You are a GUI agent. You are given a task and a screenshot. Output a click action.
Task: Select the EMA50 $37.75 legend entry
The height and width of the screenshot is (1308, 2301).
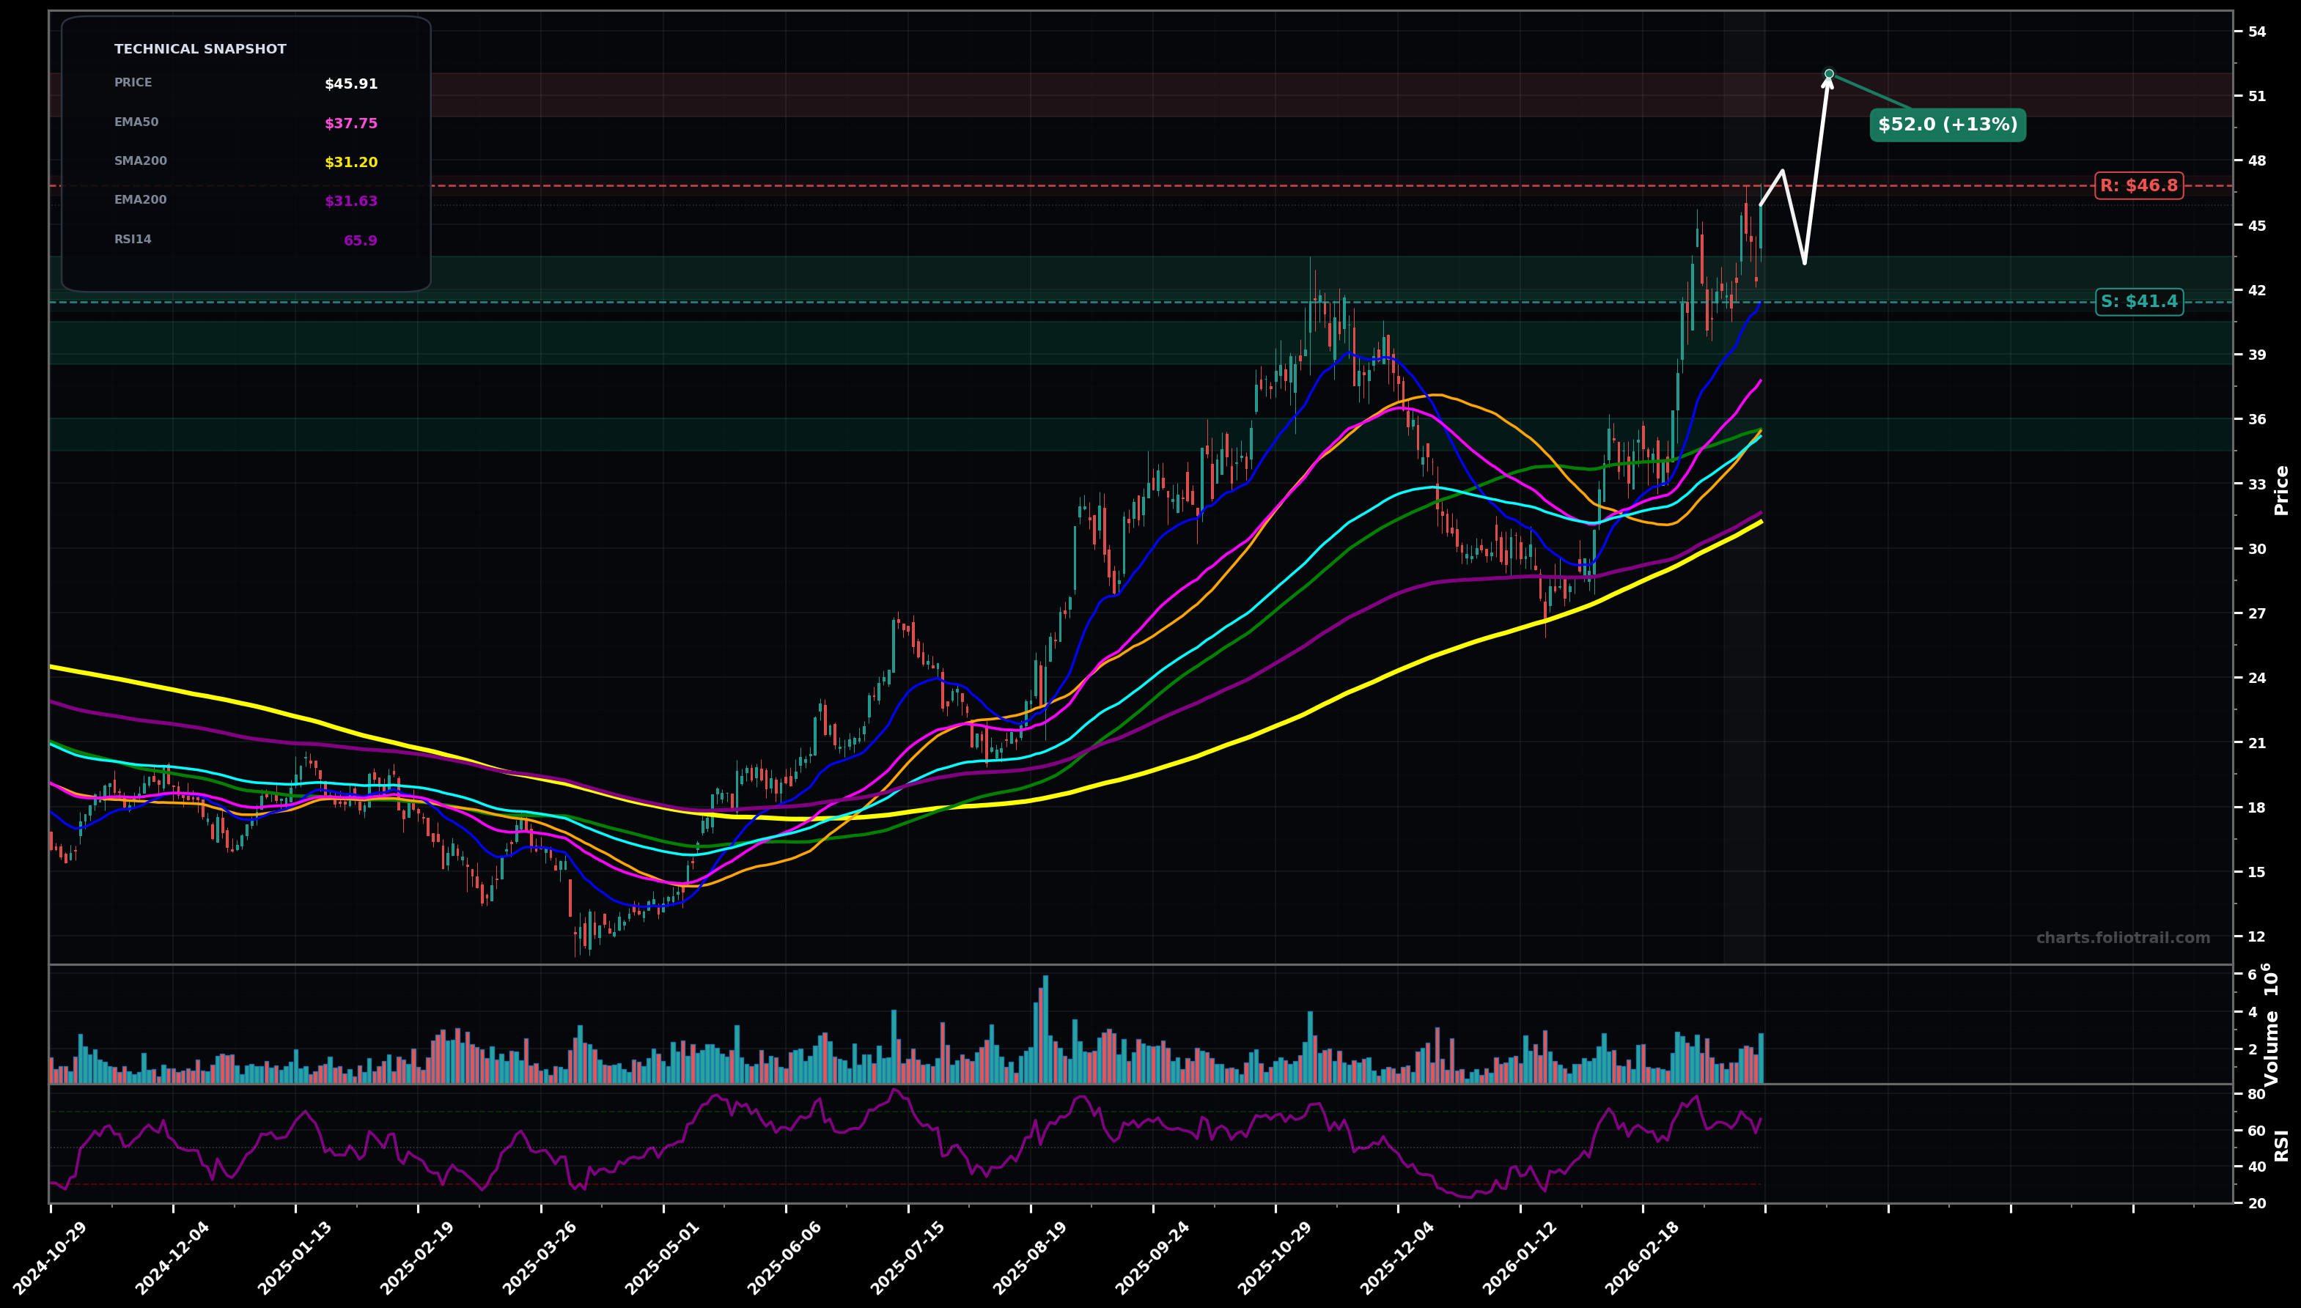coord(243,122)
